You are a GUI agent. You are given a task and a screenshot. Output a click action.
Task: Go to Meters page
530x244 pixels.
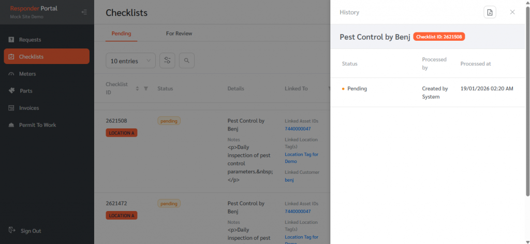27,74
